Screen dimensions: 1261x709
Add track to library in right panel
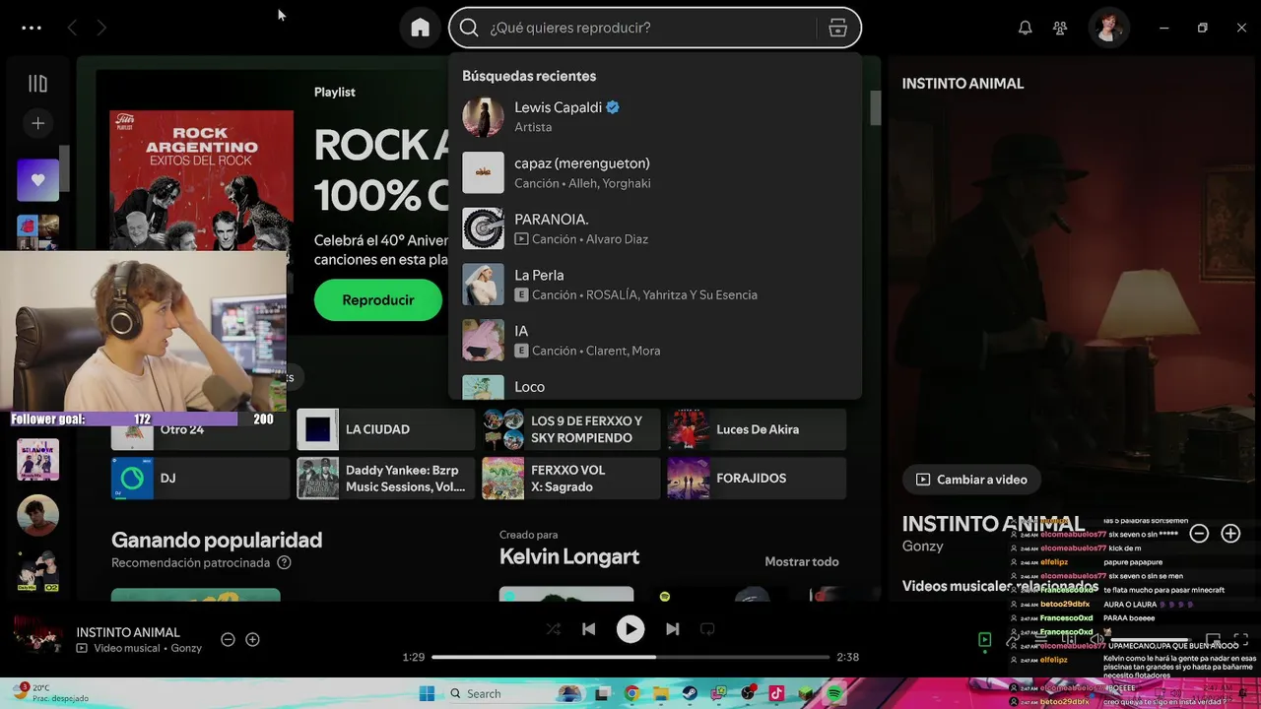pos(1230,534)
